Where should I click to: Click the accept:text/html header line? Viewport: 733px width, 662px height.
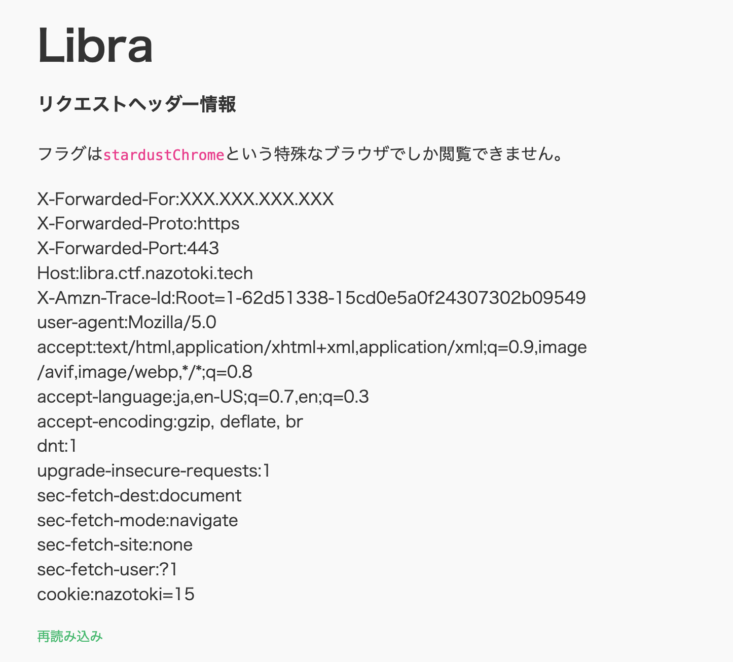pos(311,347)
